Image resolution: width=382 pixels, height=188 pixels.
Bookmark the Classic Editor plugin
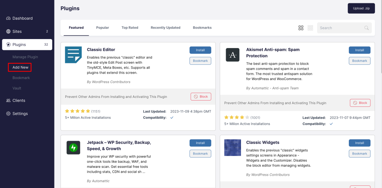[x=200, y=61]
